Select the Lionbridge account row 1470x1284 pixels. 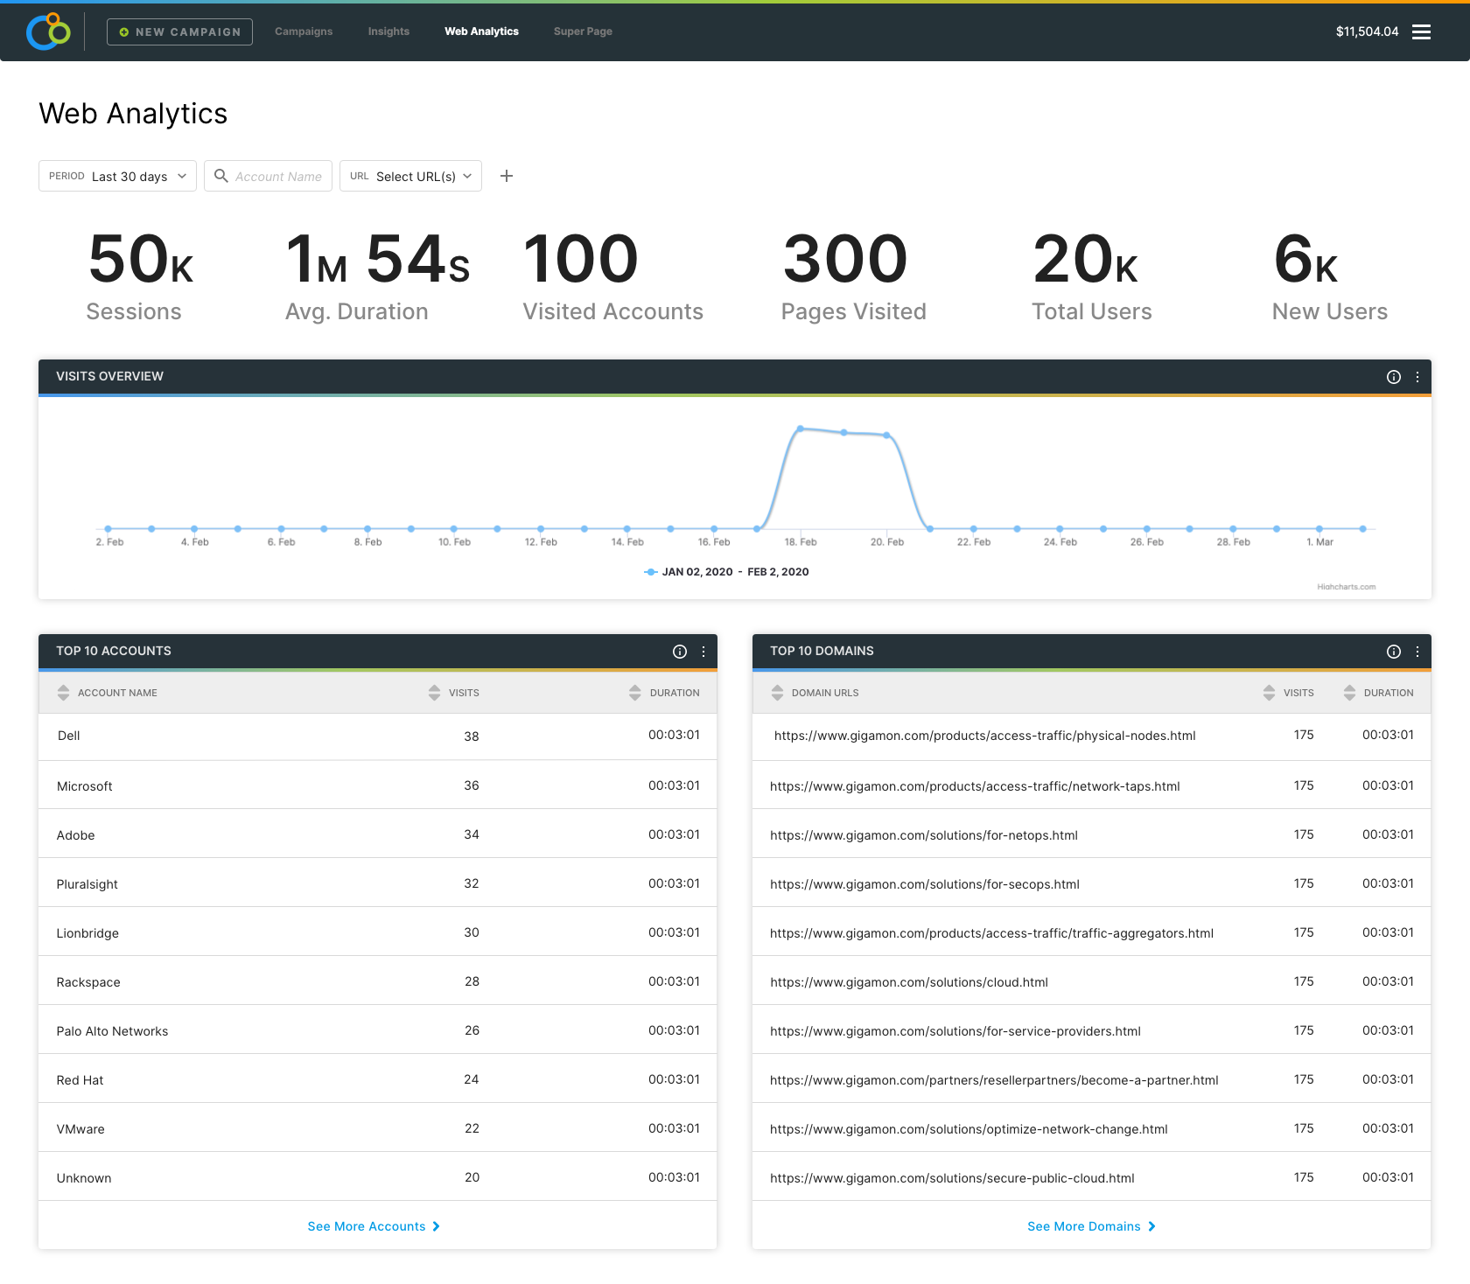[x=378, y=932]
